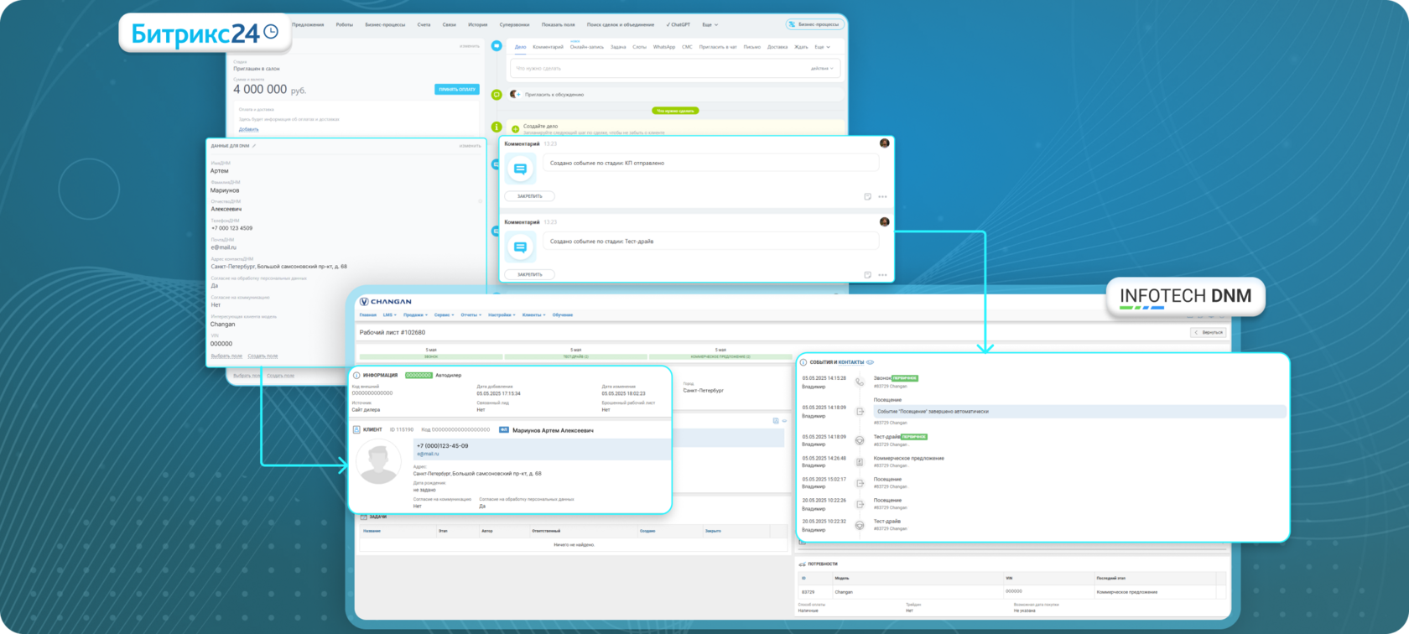
Task: Click the info icon next to События и контакты
Action: (x=803, y=362)
